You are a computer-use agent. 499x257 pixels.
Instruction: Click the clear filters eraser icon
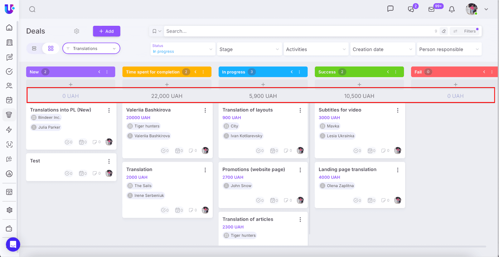pyautogui.click(x=444, y=31)
